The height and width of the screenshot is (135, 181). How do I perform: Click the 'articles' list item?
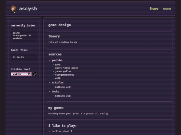(x=58, y=83)
